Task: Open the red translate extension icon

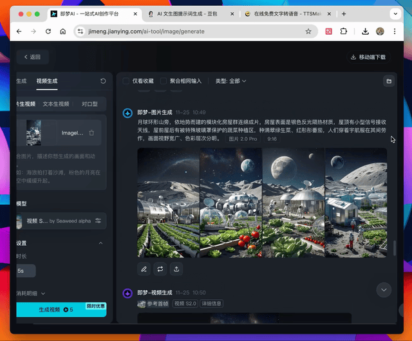Action: point(329,32)
